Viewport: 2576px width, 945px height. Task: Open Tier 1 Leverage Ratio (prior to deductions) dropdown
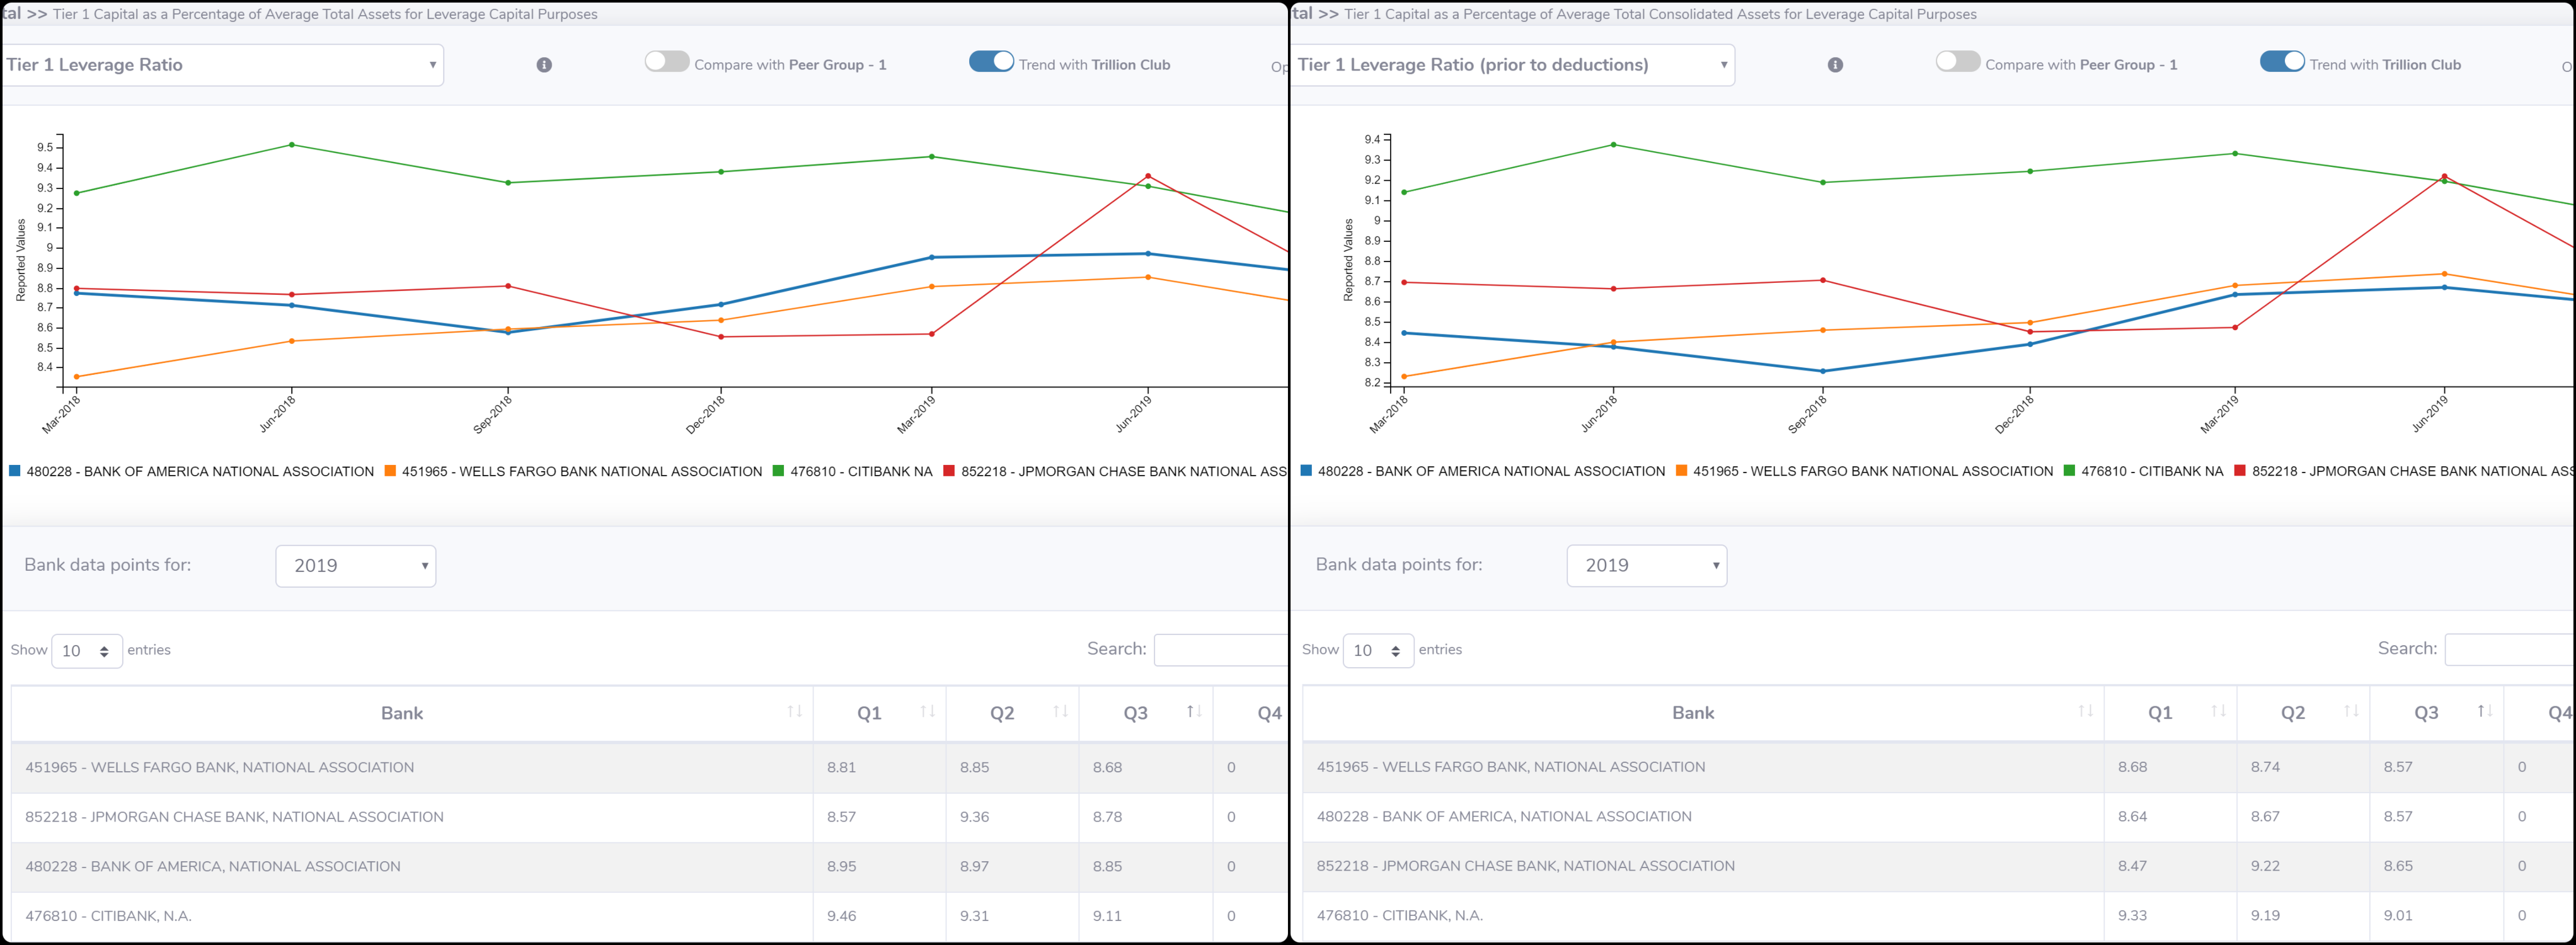tap(1513, 65)
